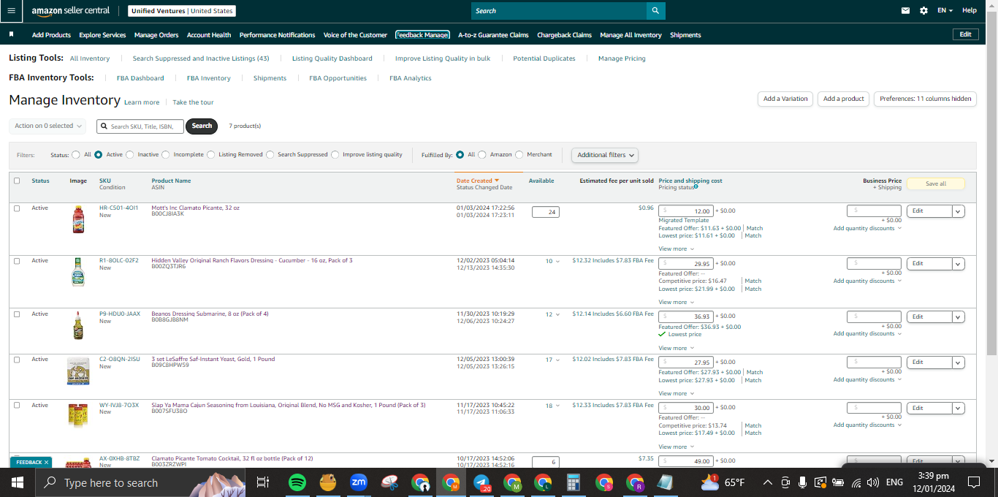The image size is (998, 497).
Task: Open Zoom from the taskbar
Action: point(359,482)
